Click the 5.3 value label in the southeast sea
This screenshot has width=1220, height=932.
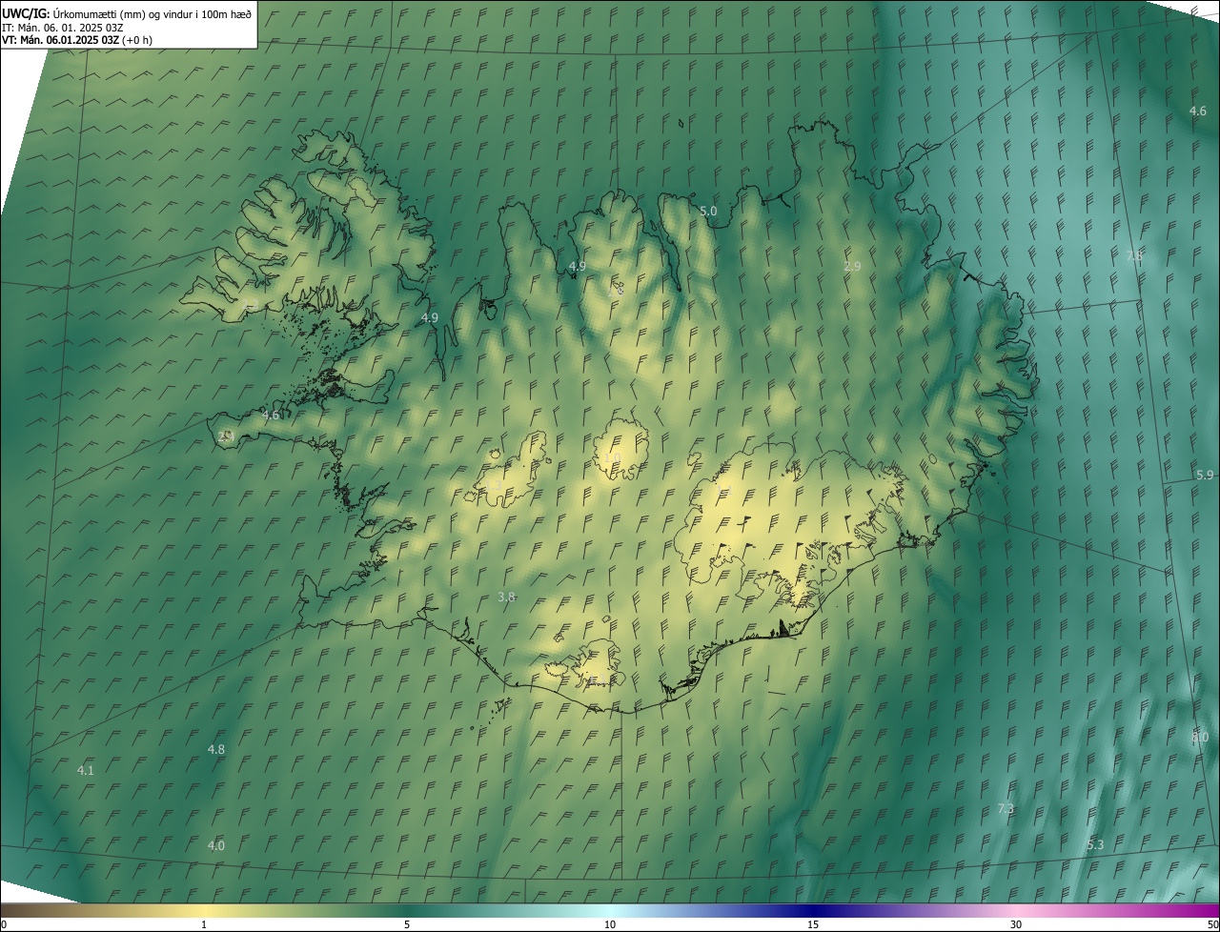pos(1095,844)
